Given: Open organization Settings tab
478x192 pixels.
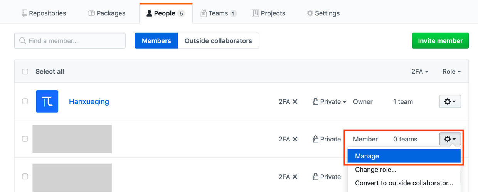Looking at the screenshot, I should (x=323, y=13).
